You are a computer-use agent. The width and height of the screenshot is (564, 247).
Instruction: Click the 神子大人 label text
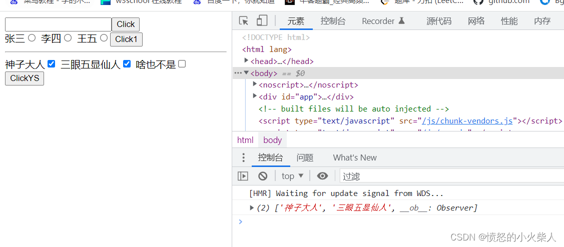click(x=25, y=64)
